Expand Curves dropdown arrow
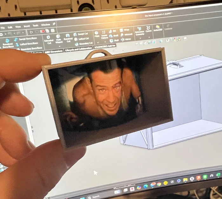 coord(149,37)
